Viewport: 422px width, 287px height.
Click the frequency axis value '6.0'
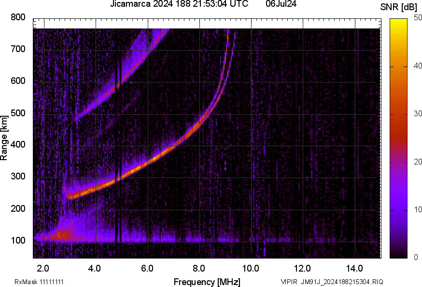[147, 269]
